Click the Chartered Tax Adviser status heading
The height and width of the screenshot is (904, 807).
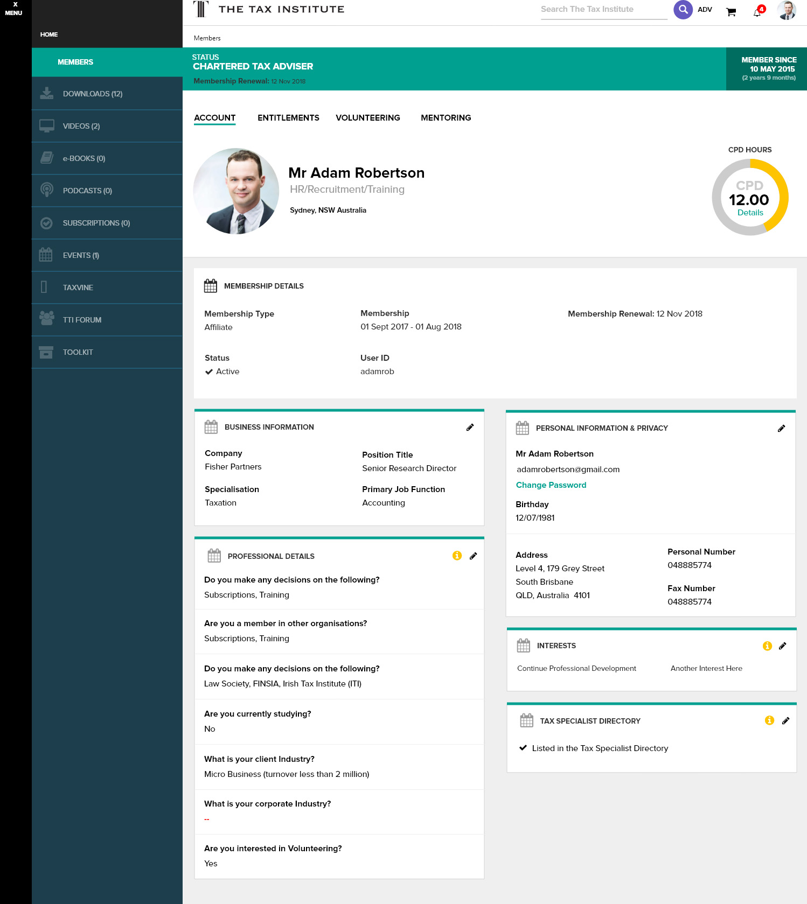[253, 66]
